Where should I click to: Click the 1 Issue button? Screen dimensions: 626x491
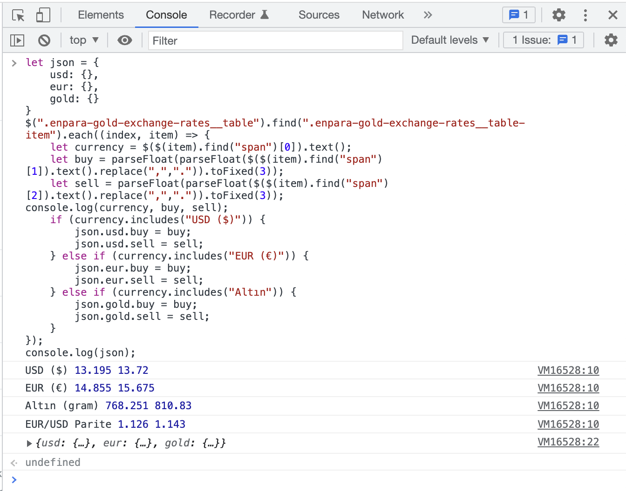[x=544, y=40]
